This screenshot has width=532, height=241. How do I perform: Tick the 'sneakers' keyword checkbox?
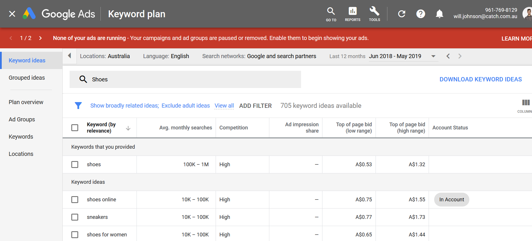pos(75,217)
